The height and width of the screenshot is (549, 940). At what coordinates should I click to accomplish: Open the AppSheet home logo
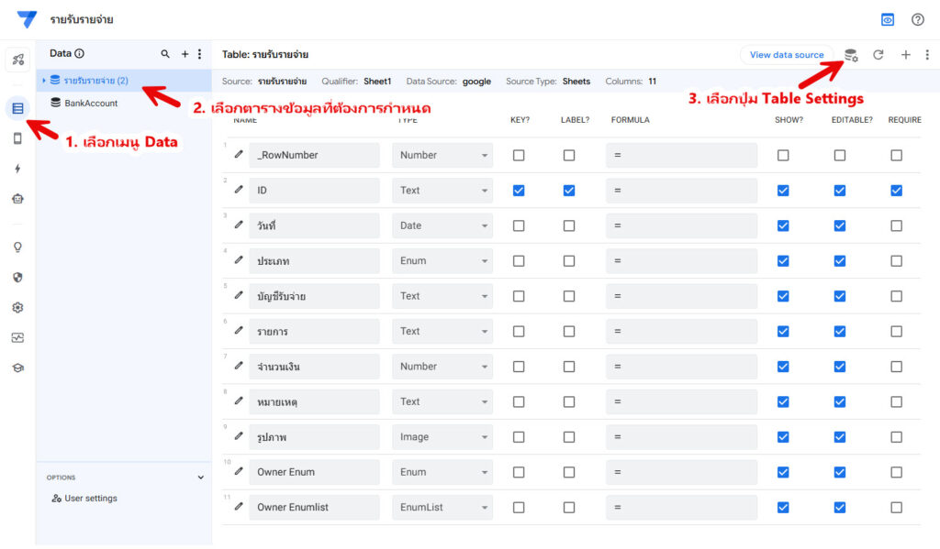pyautogui.click(x=27, y=19)
